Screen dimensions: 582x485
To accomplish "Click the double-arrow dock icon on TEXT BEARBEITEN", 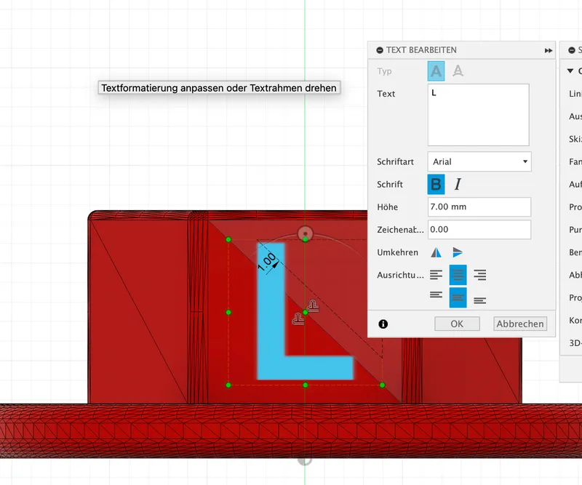I will coord(549,50).
